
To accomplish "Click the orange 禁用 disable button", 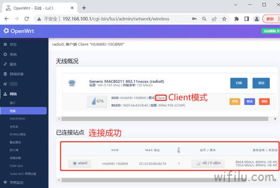I will tap(235, 102).
